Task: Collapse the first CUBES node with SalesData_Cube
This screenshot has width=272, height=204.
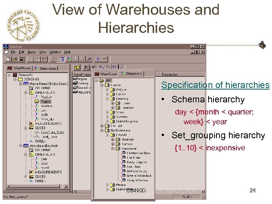Action: pyautogui.click(x=26, y=128)
